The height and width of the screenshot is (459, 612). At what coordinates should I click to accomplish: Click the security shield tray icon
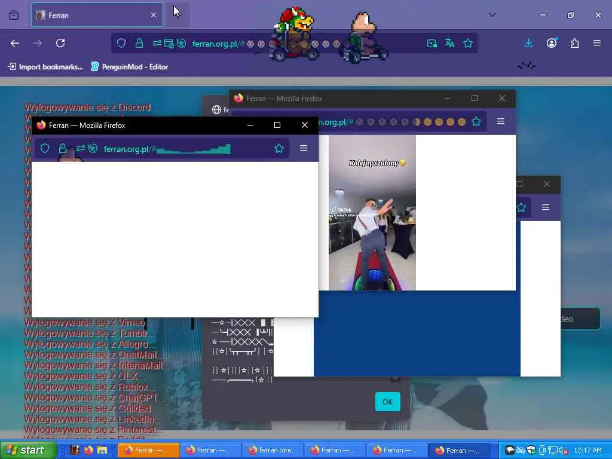pyautogui.click(x=531, y=450)
